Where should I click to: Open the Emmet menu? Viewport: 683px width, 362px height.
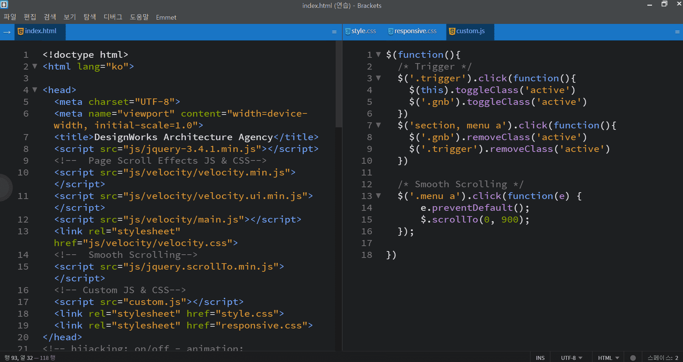pyautogui.click(x=166, y=17)
